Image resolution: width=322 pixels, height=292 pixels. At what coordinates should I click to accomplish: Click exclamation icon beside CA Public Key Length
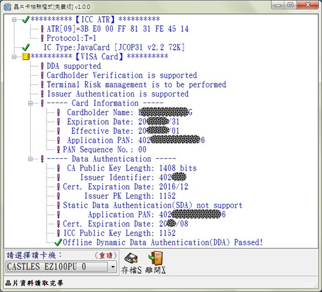click(x=58, y=168)
